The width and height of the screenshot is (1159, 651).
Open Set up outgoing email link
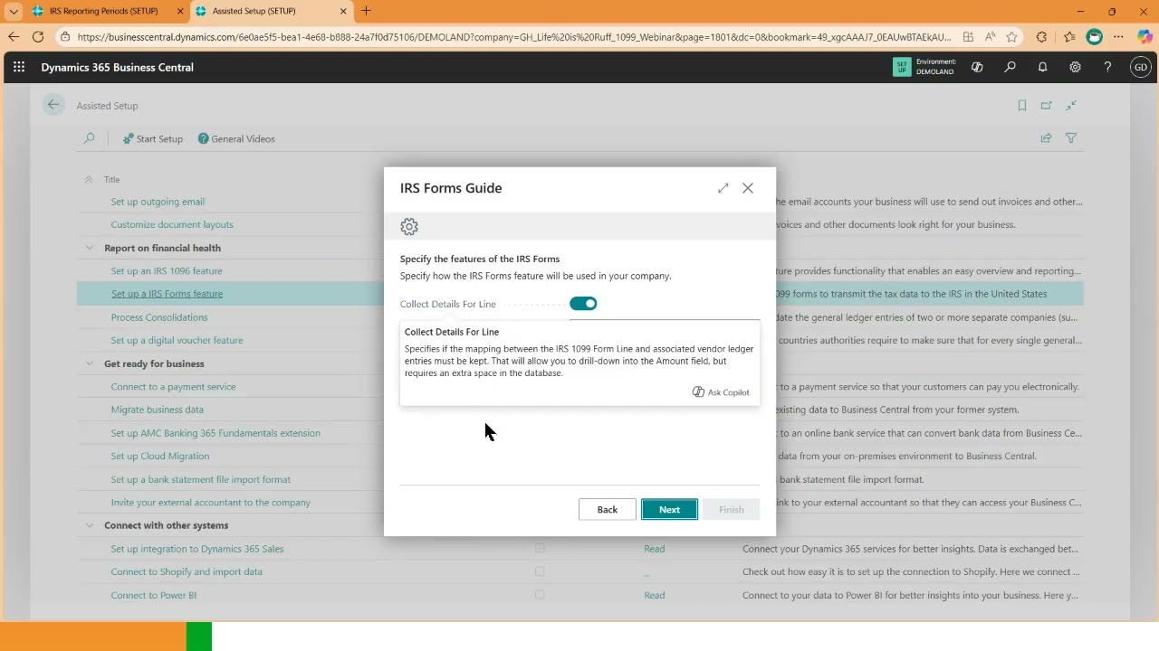(x=158, y=202)
